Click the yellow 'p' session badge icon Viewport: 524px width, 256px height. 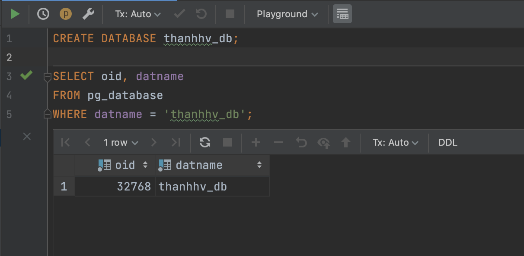[x=65, y=13]
